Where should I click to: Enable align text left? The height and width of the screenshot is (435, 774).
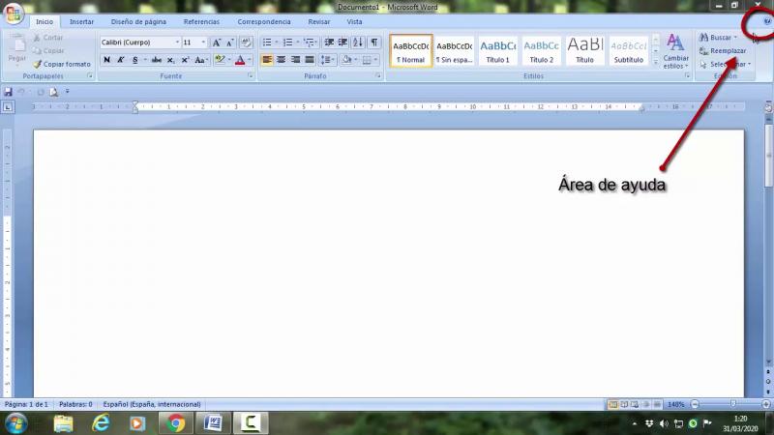267,60
